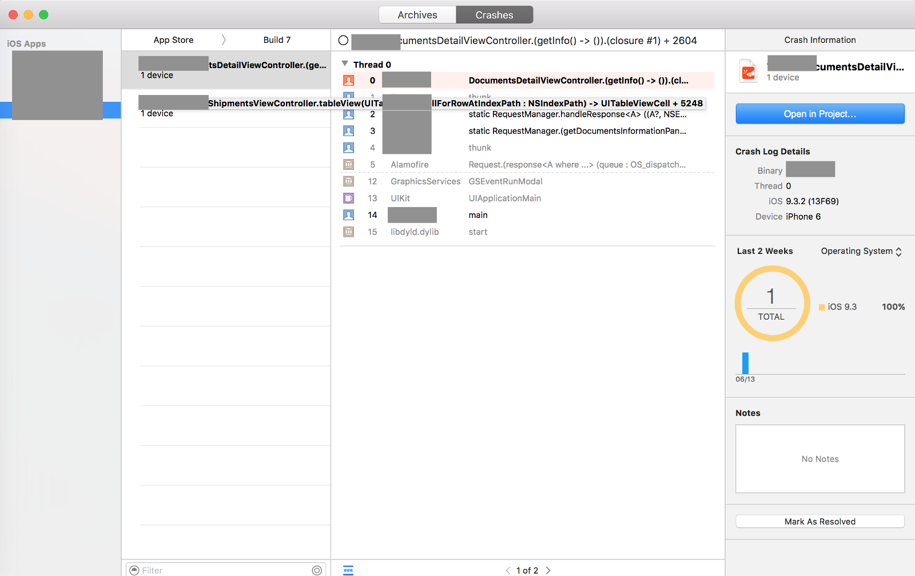The height and width of the screenshot is (576, 915).
Task: Click the Crash Information header
Action: tap(819, 40)
